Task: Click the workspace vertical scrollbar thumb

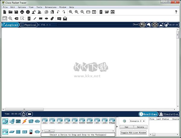Action: pyautogui.click(x=178, y=35)
